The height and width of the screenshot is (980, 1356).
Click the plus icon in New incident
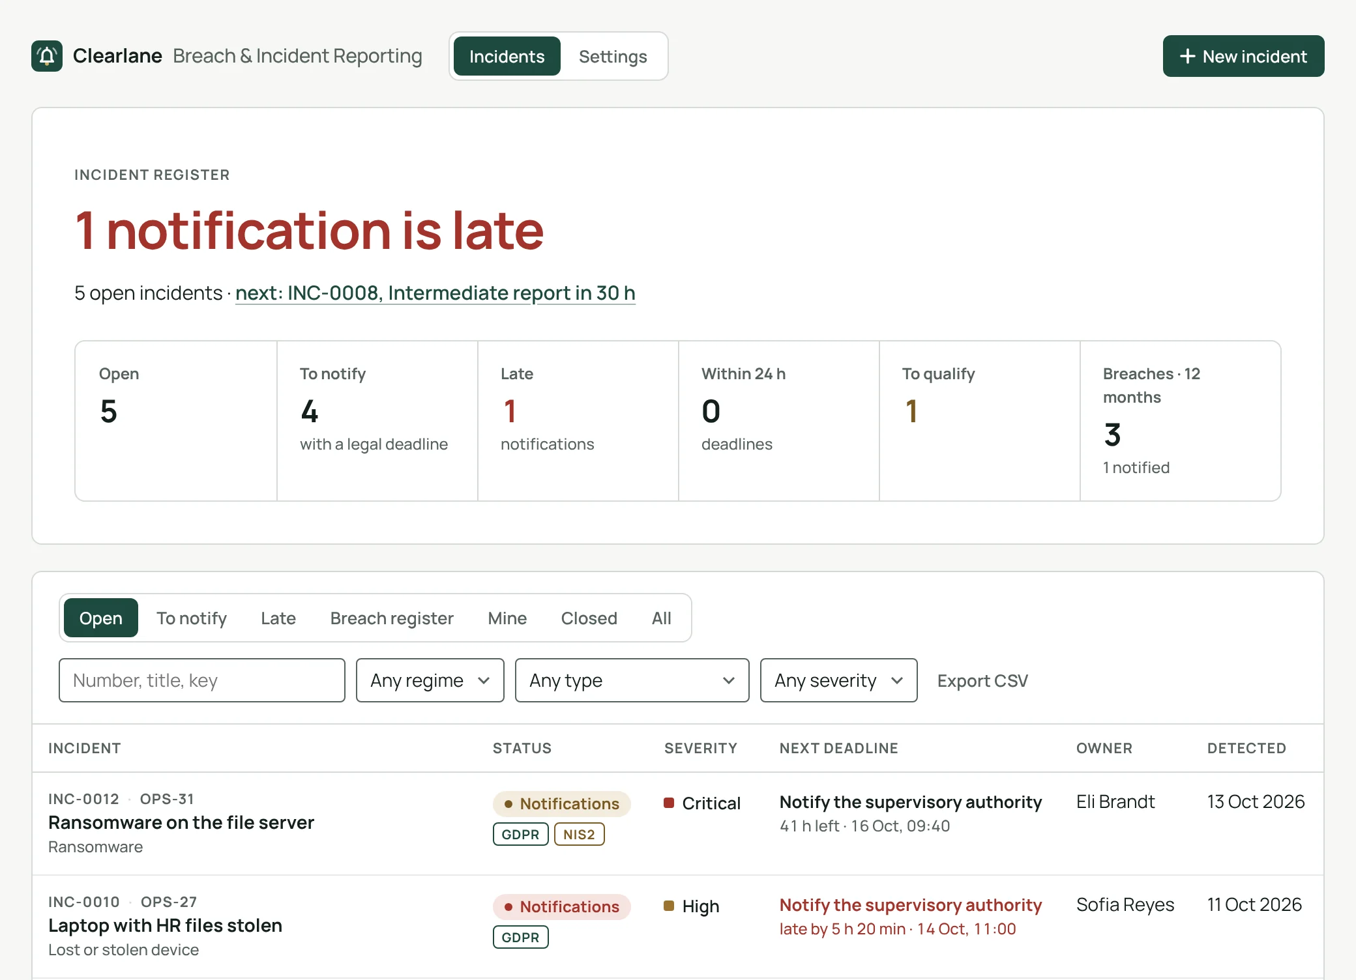point(1188,56)
